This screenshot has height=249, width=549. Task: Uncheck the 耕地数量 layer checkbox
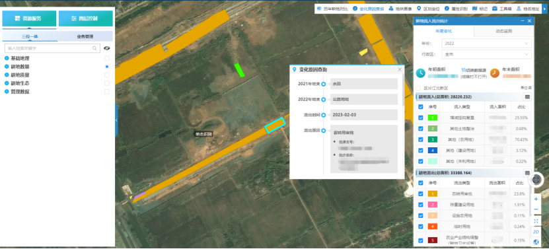(107, 67)
